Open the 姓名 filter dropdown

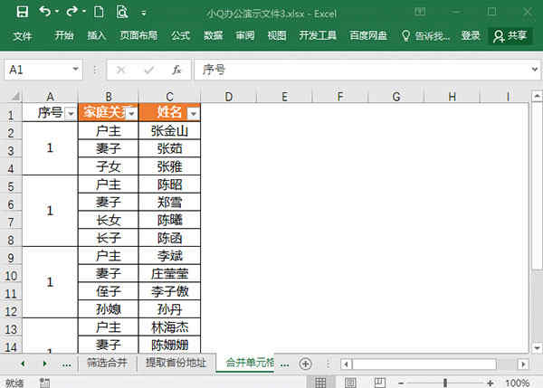tap(194, 114)
